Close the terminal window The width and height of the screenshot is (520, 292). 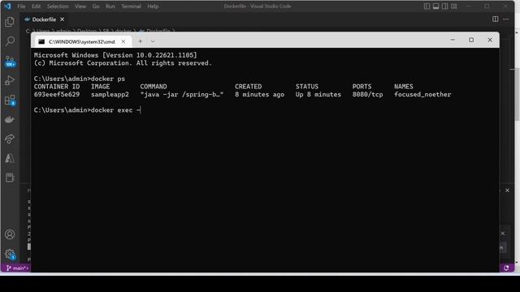(490, 40)
